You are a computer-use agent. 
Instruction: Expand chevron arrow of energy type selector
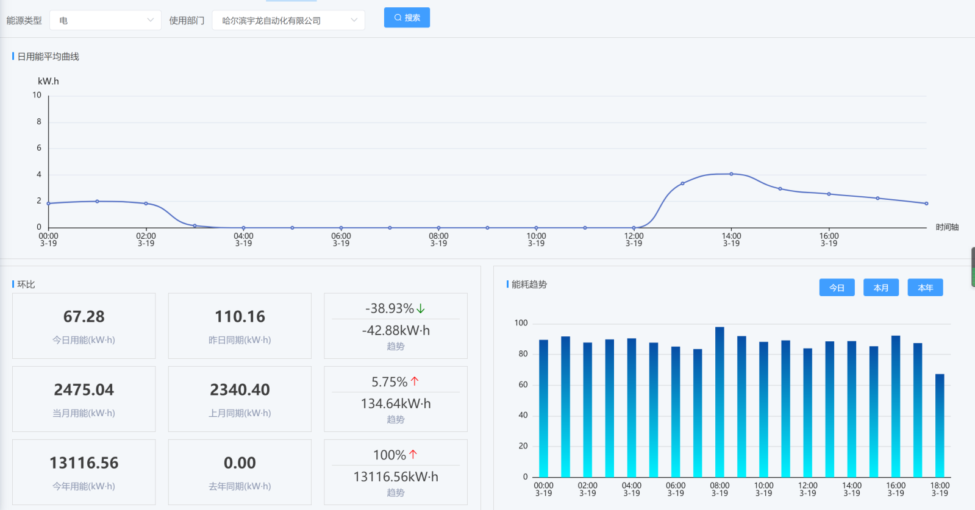150,20
